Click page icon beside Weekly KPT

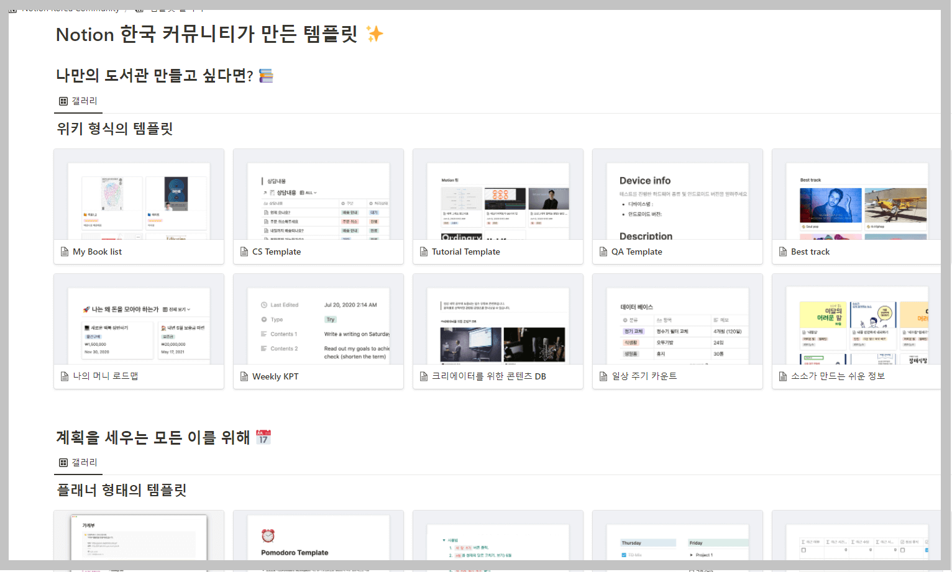244,376
